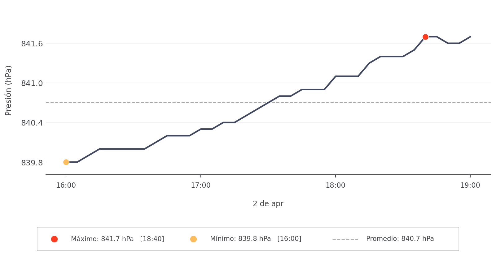Select the 19:00 x-axis tick label

click(470, 186)
